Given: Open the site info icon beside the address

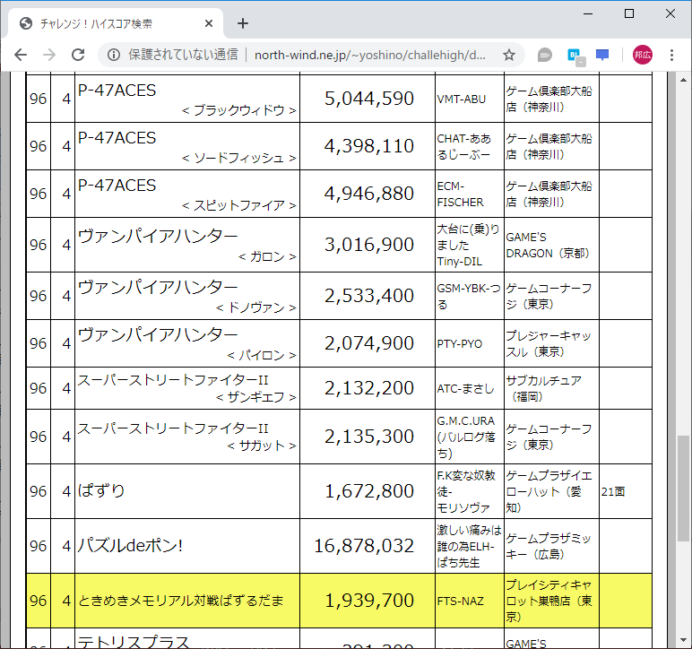Looking at the screenshot, I should pos(114,55).
